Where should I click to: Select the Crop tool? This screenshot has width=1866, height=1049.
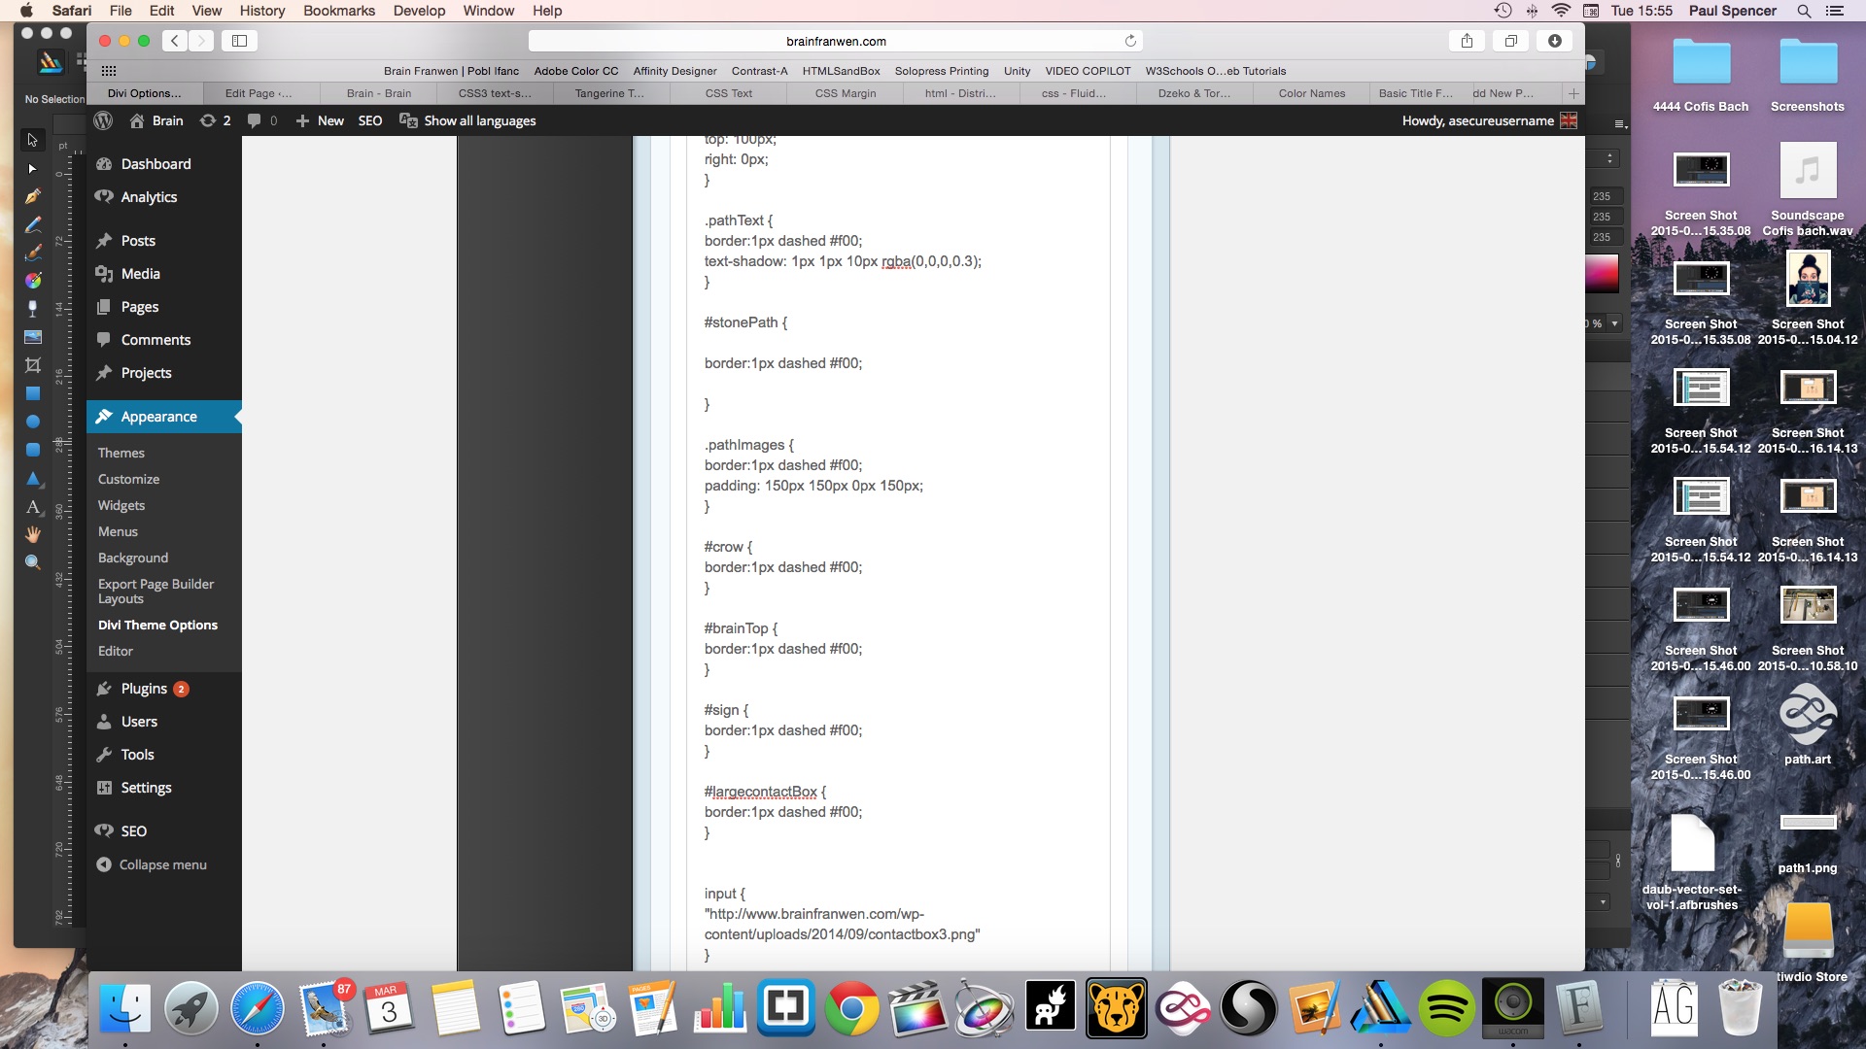coord(32,365)
